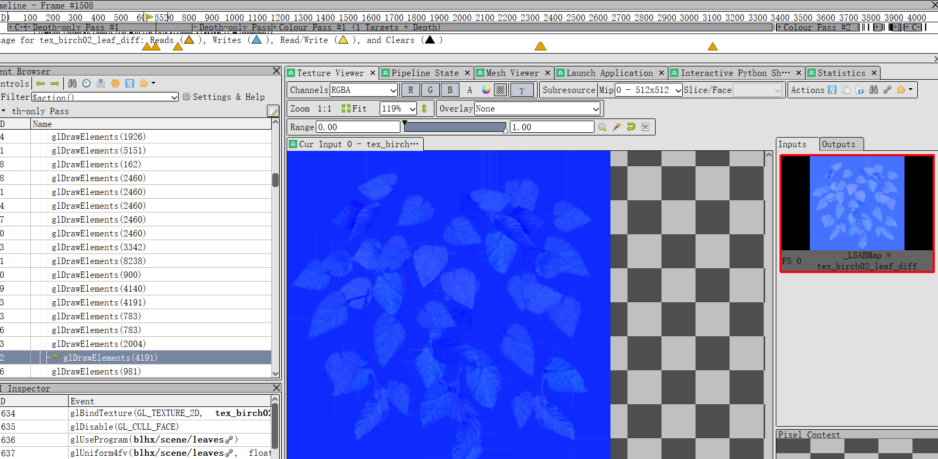Reset range with the green return arrow
Image resolution: width=938 pixels, height=459 pixels.
click(631, 127)
